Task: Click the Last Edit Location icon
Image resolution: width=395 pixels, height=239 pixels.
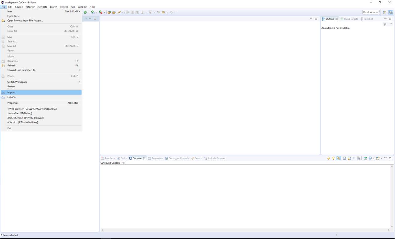Action: point(158,12)
